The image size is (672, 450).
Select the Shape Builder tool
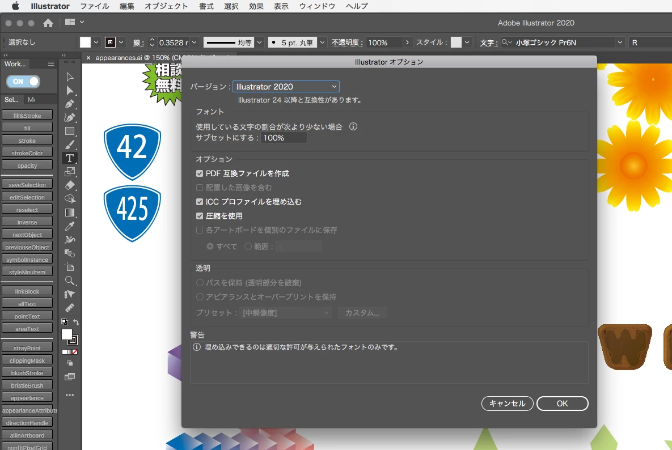70,199
